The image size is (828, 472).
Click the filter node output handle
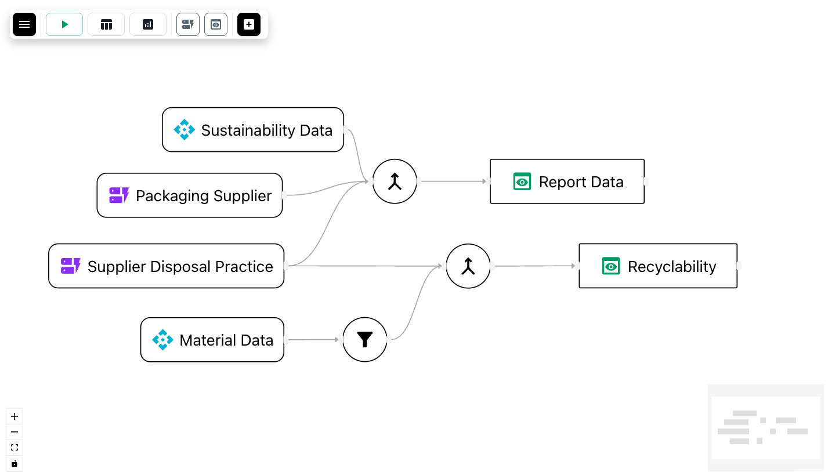click(x=388, y=340)
